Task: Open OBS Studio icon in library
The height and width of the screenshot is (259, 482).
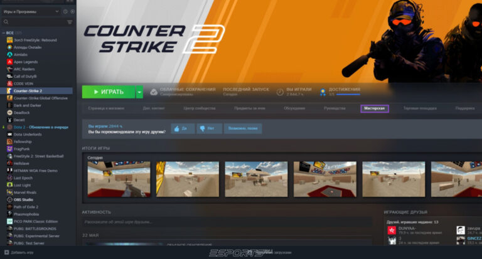Action: 9,199
